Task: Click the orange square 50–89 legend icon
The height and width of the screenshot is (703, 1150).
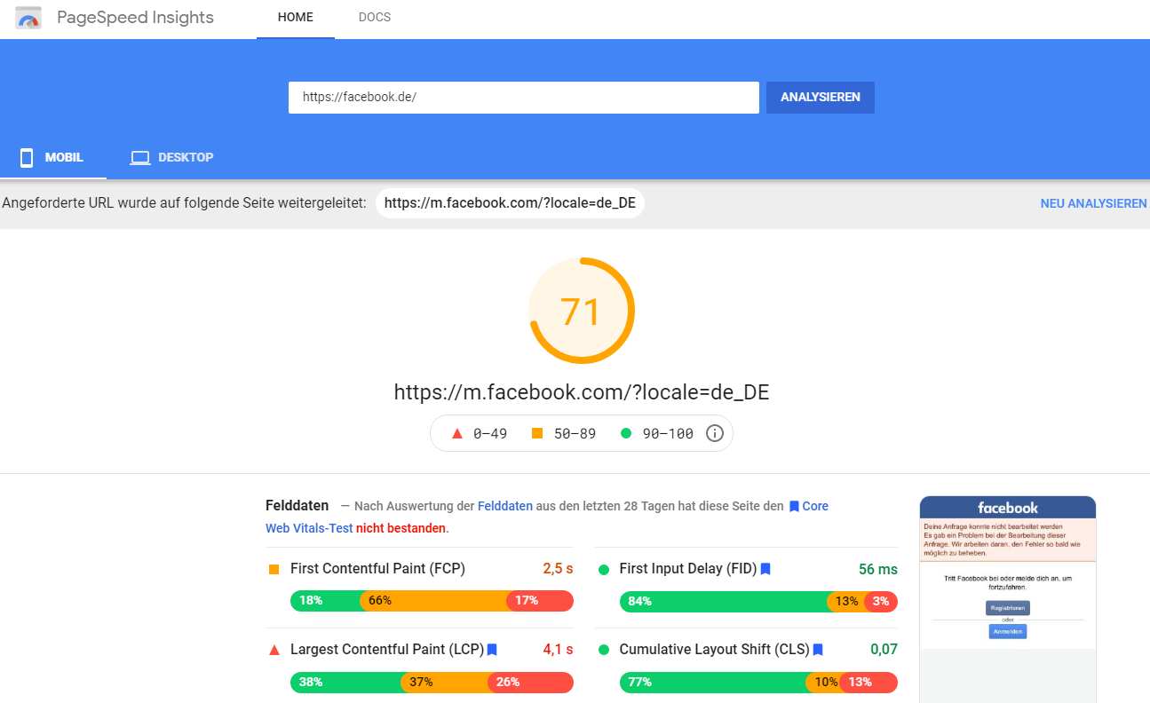Action: 537,433
